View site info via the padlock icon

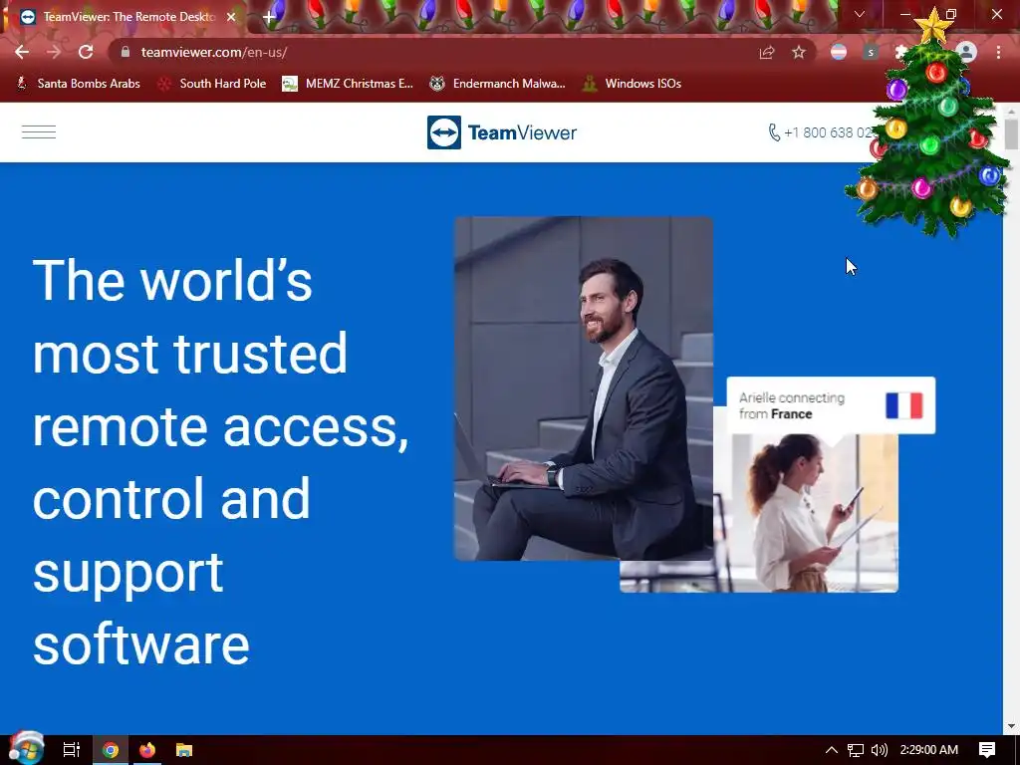[126, 52]
